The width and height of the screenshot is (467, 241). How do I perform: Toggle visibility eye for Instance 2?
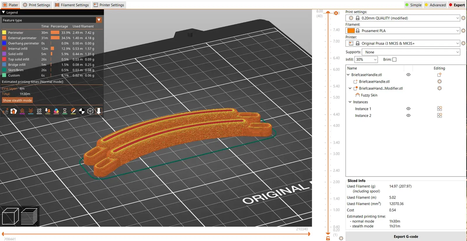click(x=408, y=115)
